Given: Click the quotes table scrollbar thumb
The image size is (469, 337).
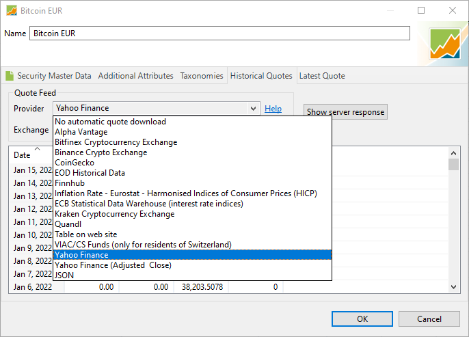Looking at the screenshot, I should tap(453, 164).
